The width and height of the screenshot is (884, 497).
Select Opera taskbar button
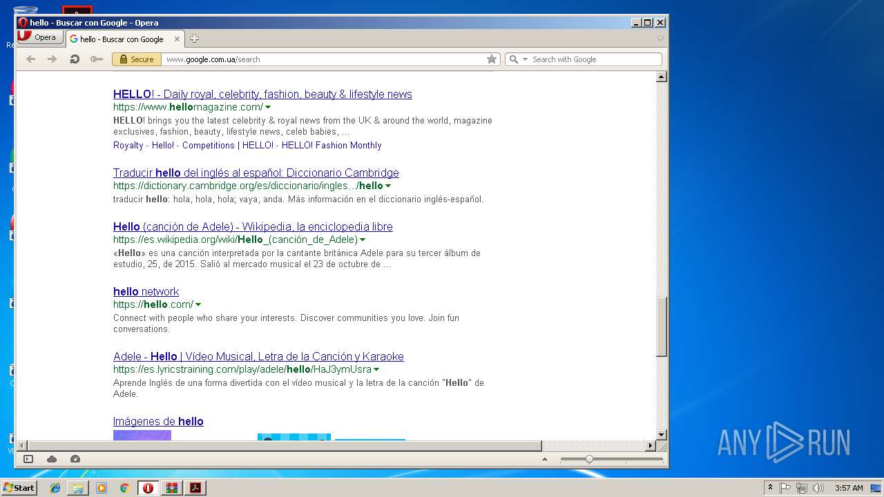(148, 488)
